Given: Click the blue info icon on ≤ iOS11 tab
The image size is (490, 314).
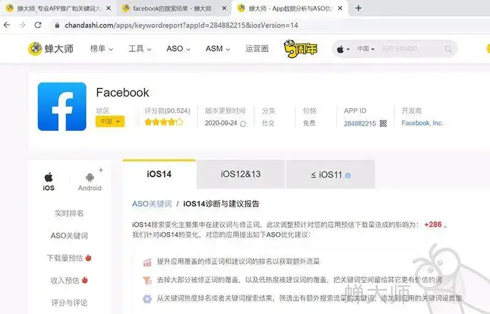Looking at the screenshot, I should tap(348, 175).
